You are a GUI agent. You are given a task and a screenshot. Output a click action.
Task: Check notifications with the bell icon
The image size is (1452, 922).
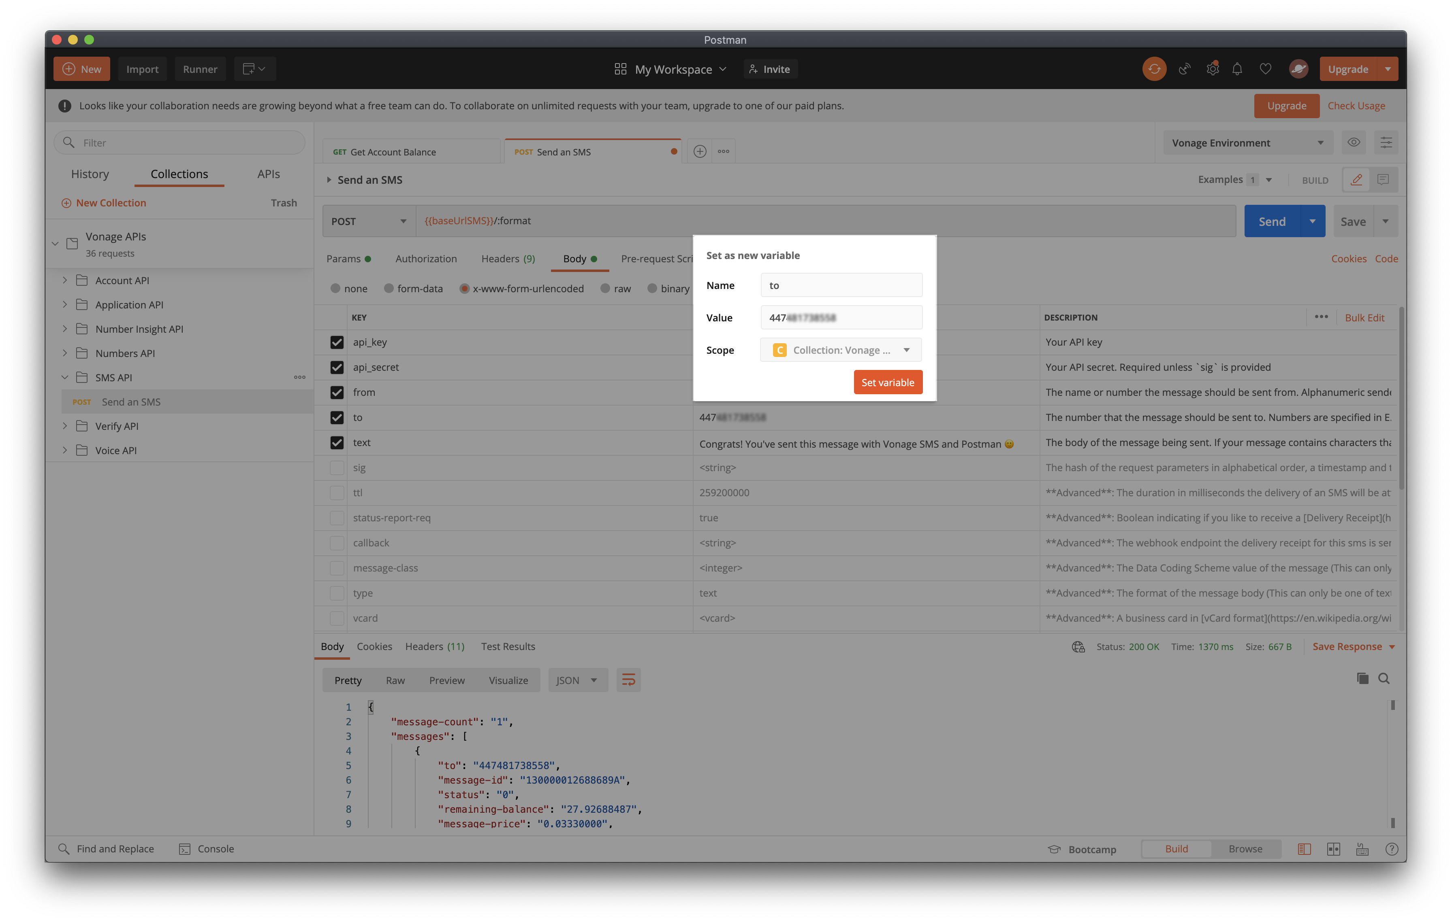tap(1237, 69)
